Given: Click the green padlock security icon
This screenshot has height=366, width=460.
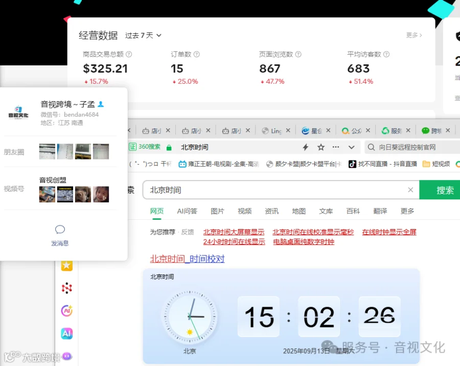Looking at the screenshot, I should pos(169,147).
